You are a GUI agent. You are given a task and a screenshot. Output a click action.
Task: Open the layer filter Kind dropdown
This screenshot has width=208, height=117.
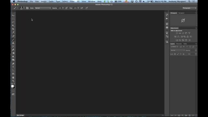[x=175, y=47]
